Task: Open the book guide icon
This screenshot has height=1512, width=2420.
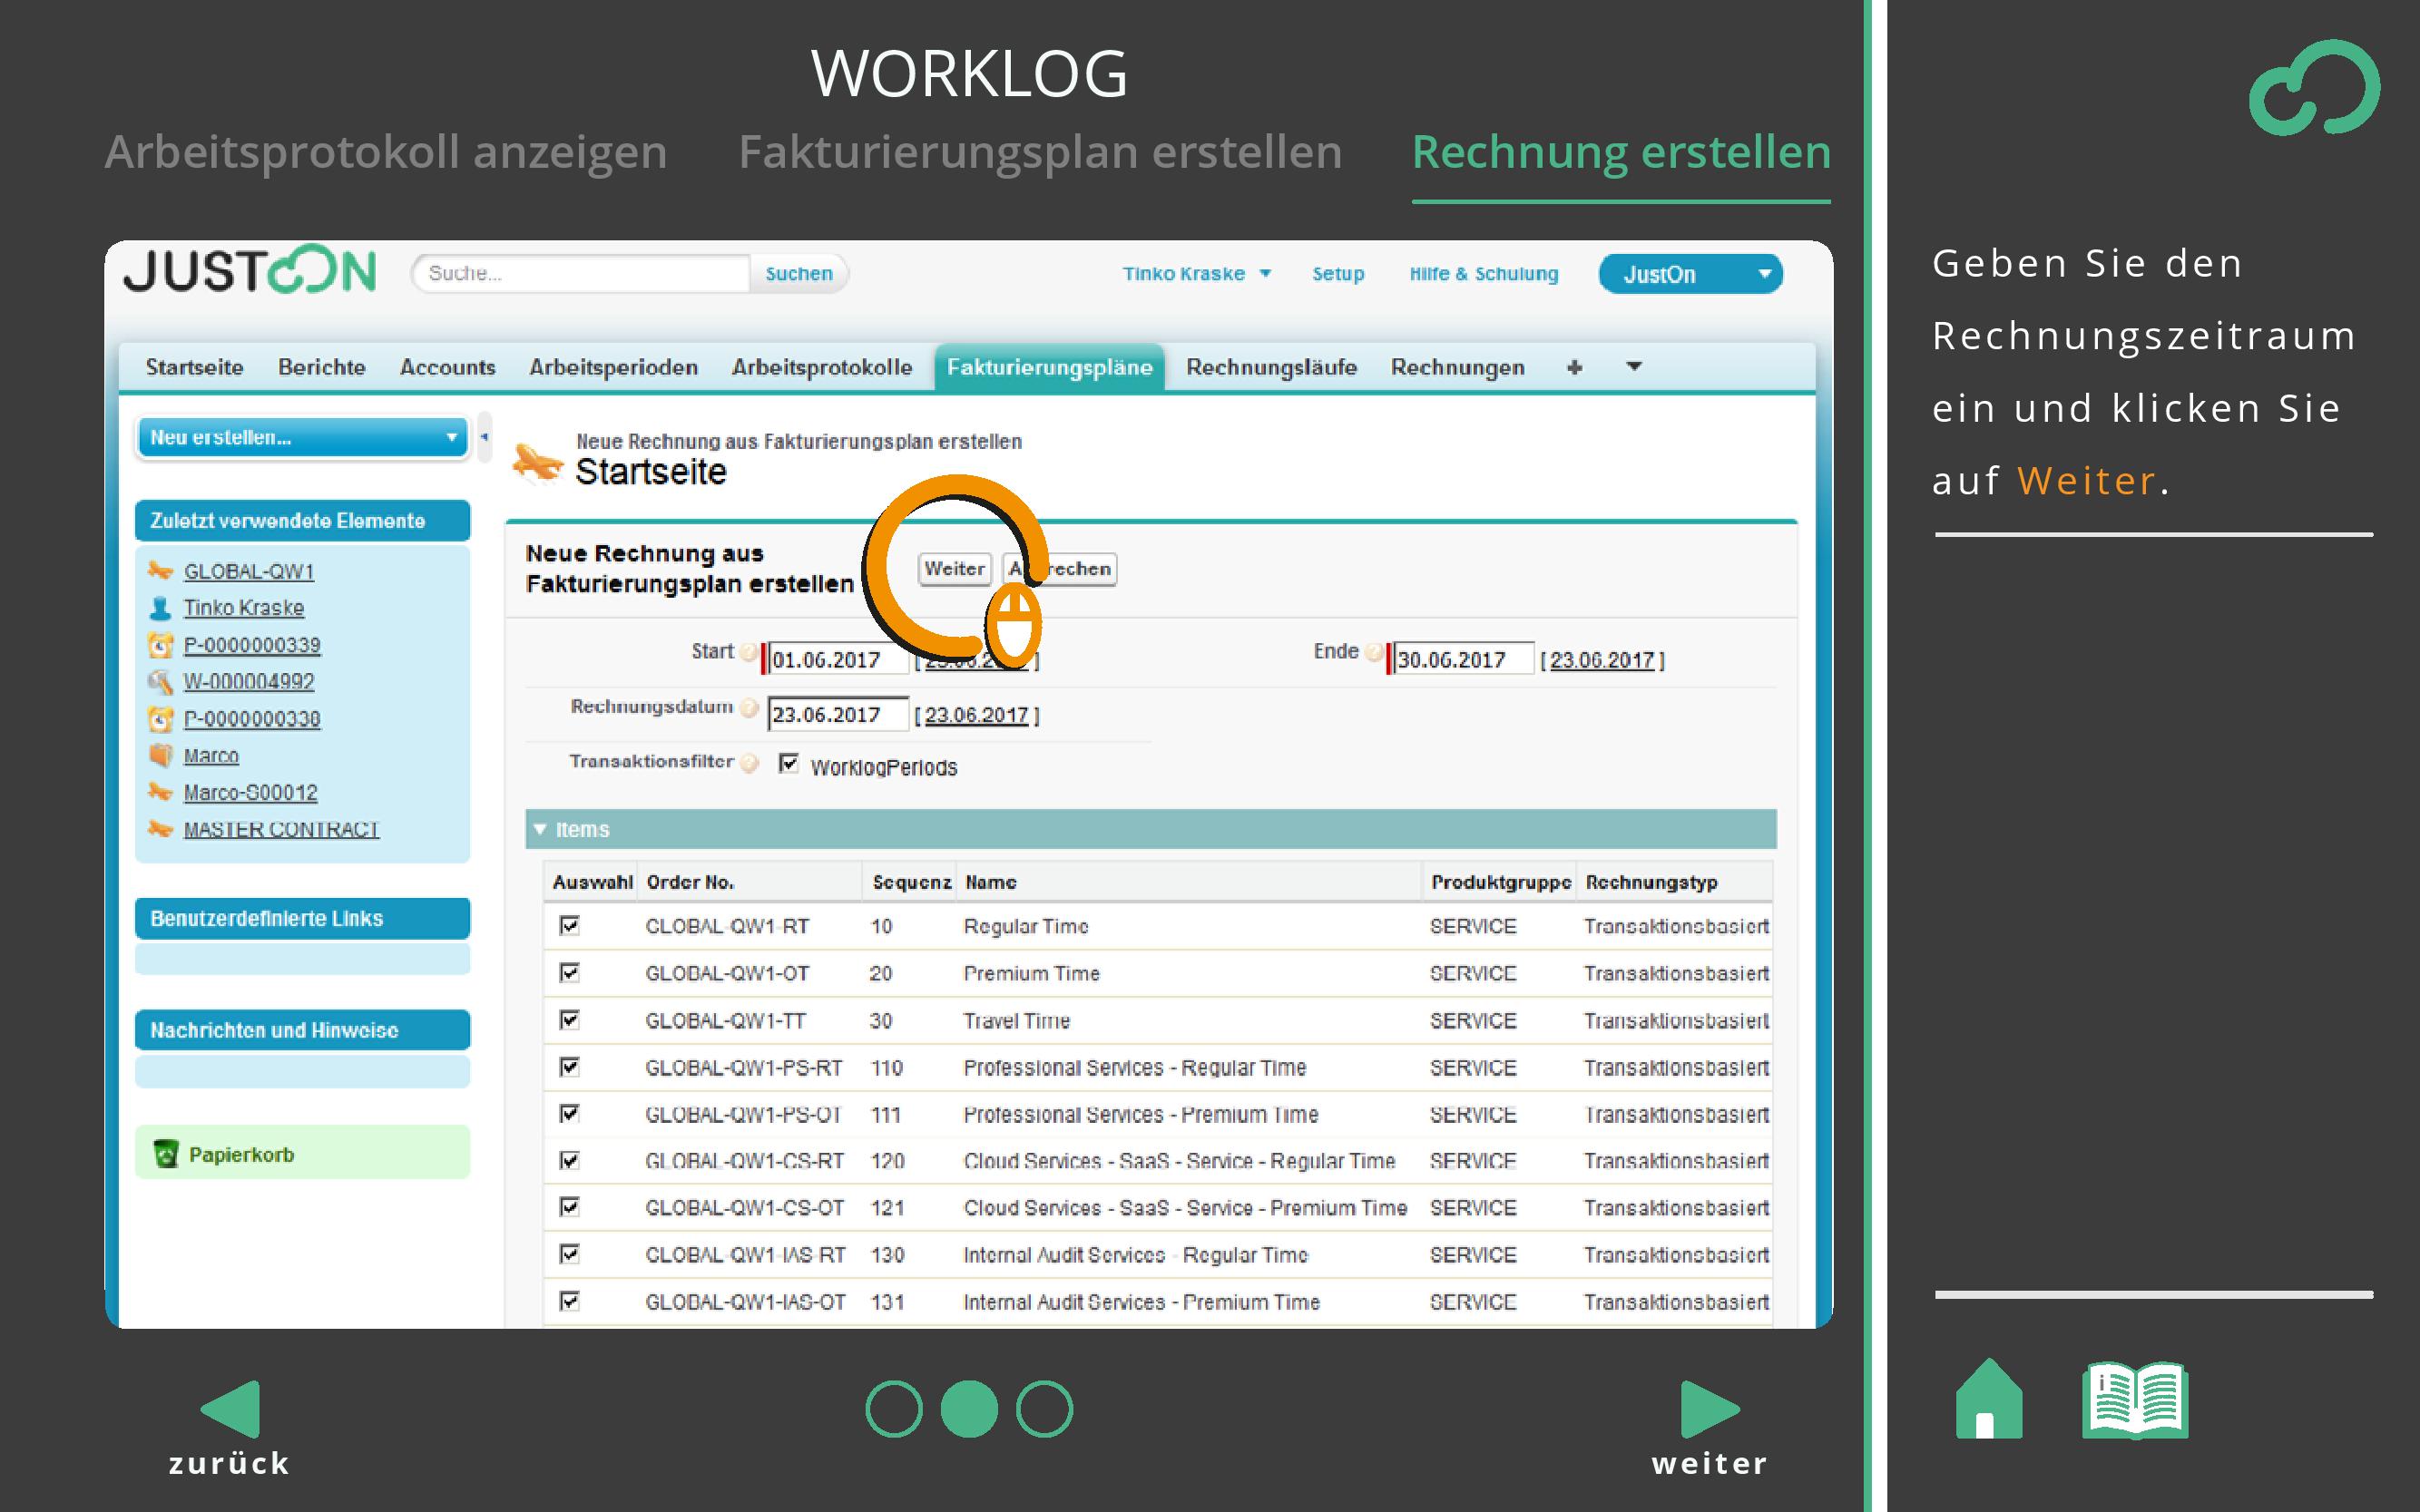Action: [x=2135, y=1401]
